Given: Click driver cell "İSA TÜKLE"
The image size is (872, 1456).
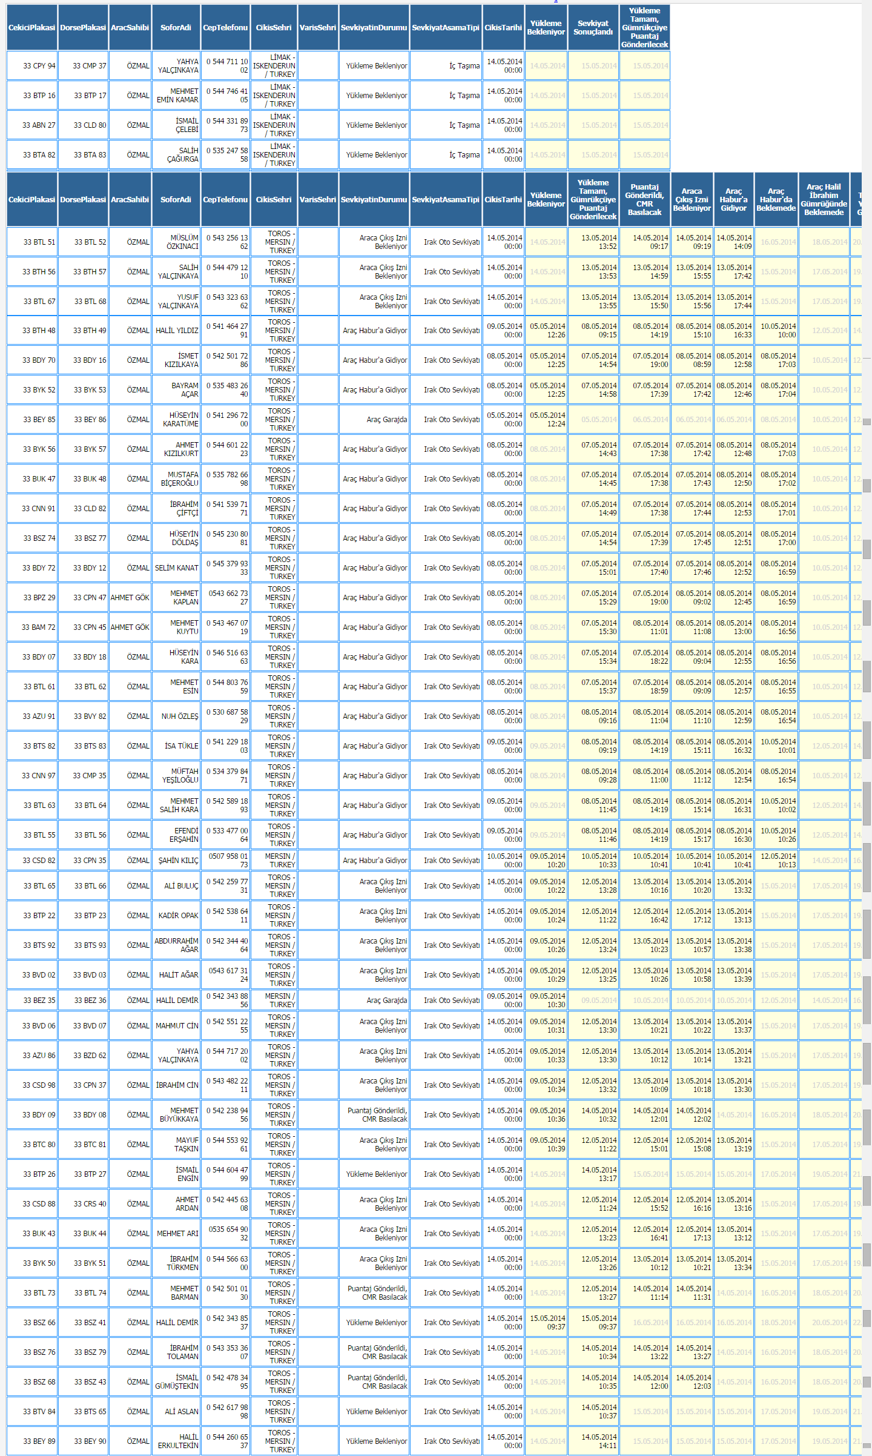Looking at the screenshot, I should click(x=176, y=746).
